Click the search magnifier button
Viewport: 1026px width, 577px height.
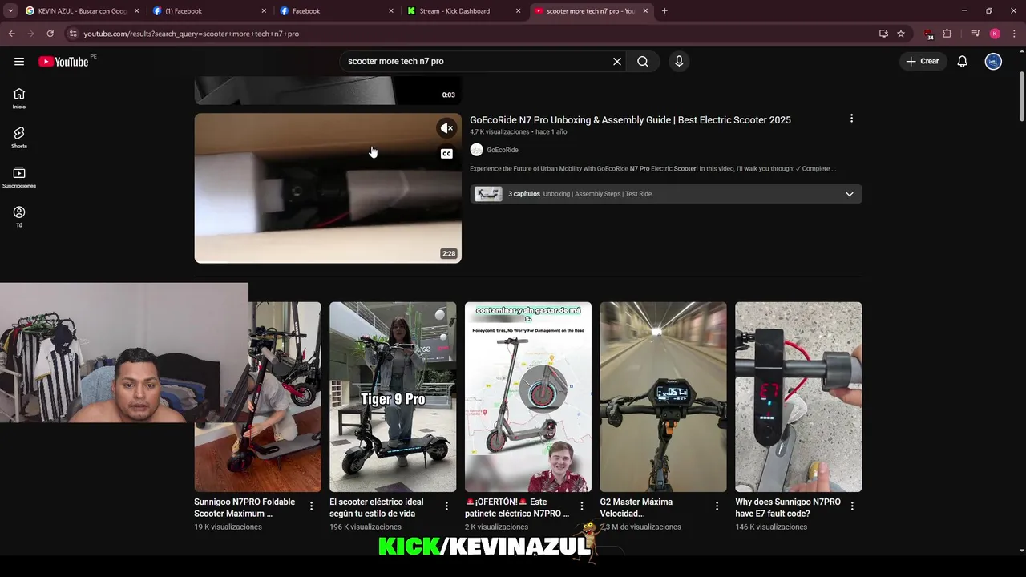643,62
